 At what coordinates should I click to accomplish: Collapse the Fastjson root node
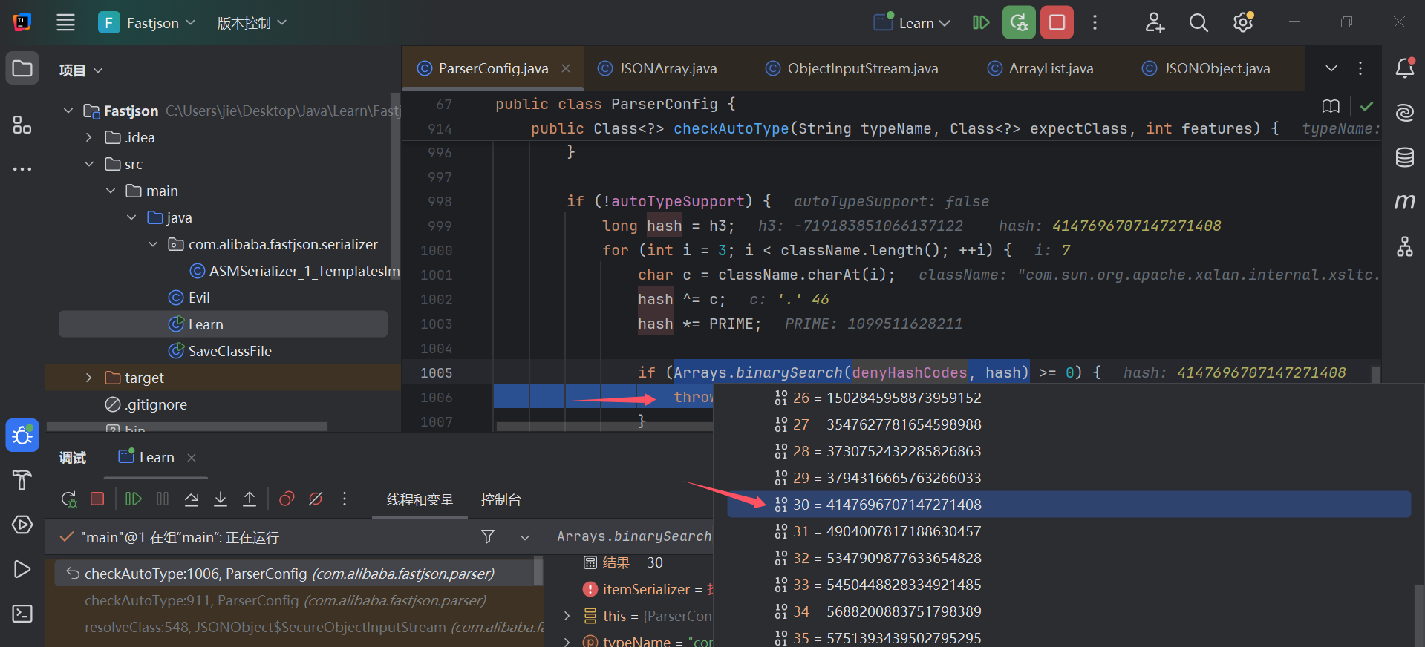[x=68, y=111]
